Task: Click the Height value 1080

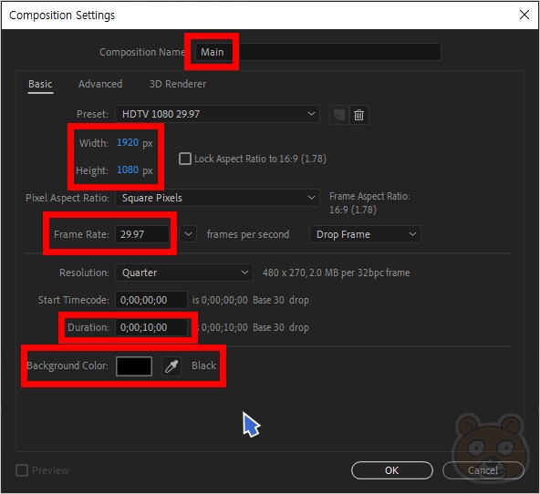Action: click(128, 170)
